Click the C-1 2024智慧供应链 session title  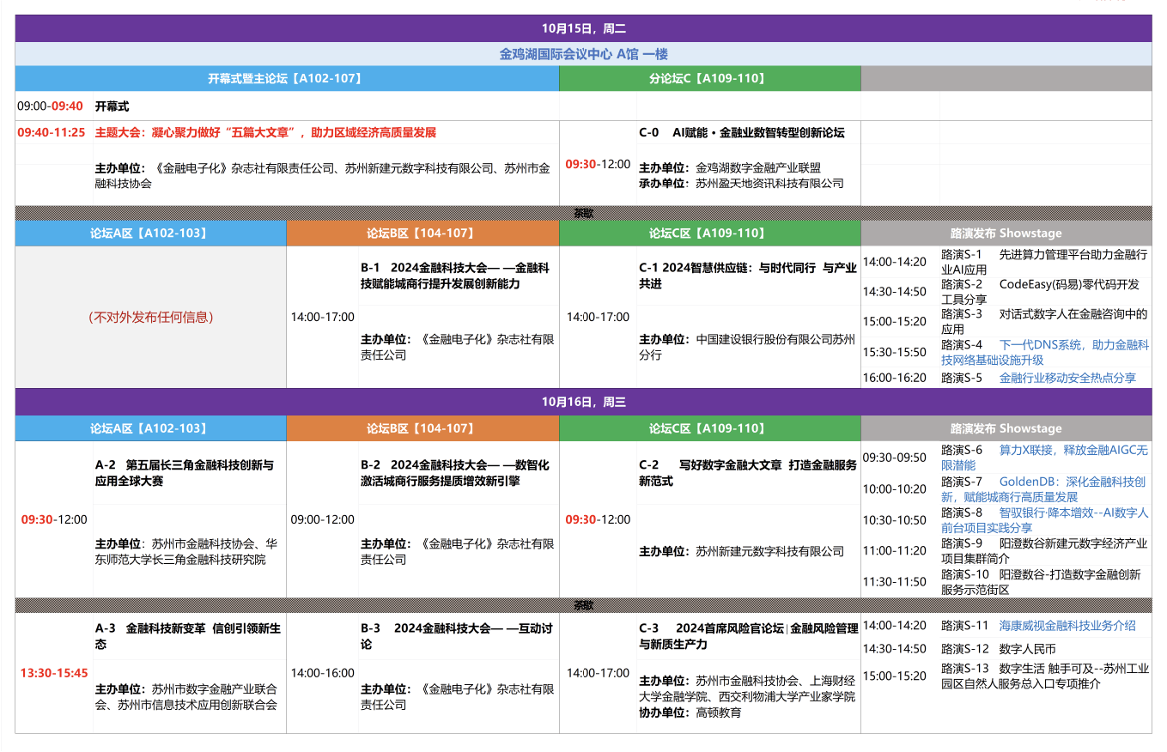pos(747,276)
